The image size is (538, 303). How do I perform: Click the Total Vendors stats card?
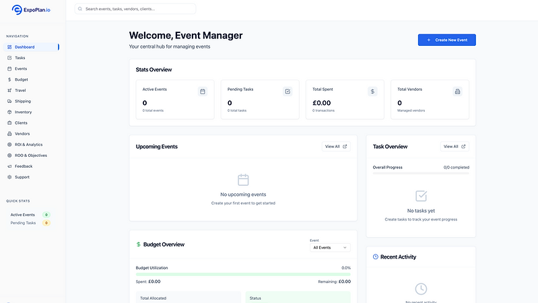430,100
